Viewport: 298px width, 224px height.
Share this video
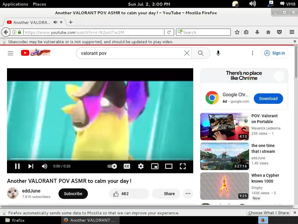(166, 194)
